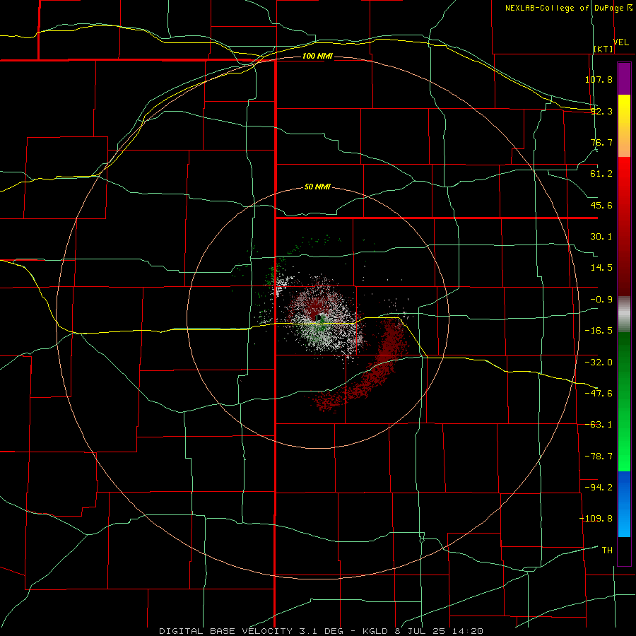Click the -94.2 velocity scale value
636x636 pixels.
[599, 488]
